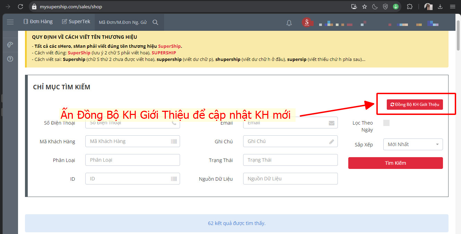Viewport: 461px width, 234px height.
Task: Click the Mã Khách Hàng input field
Action: (133, 141)
